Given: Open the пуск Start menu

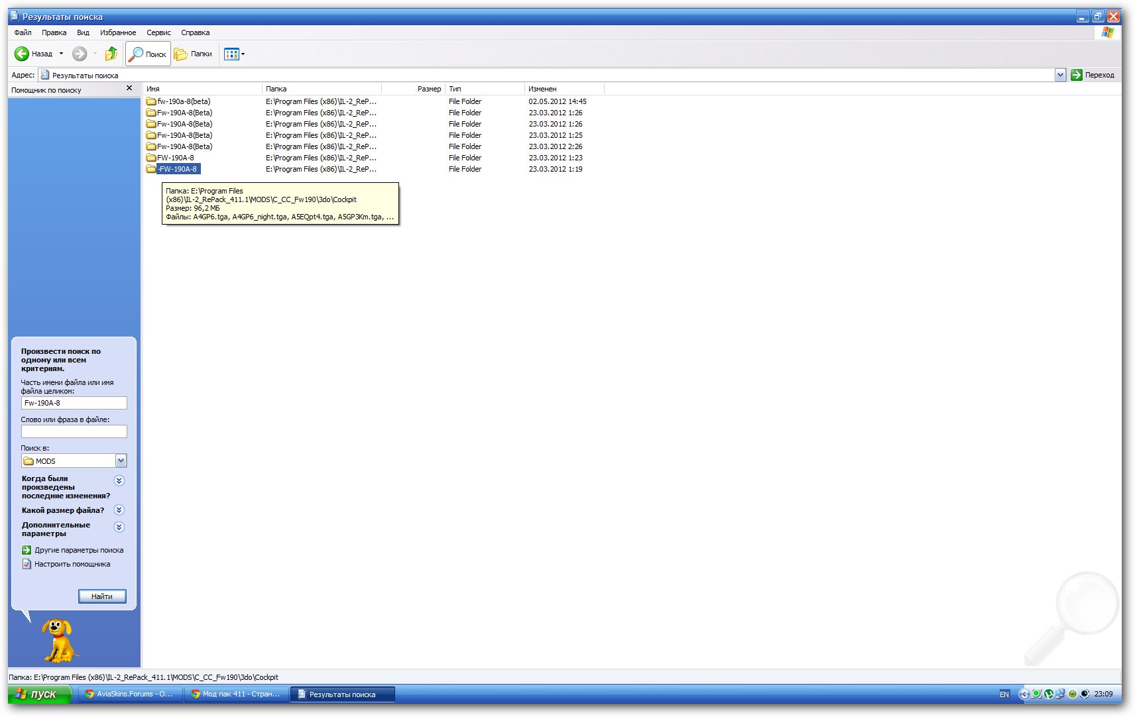Looking at the screenshot, I should coord(40,694).
